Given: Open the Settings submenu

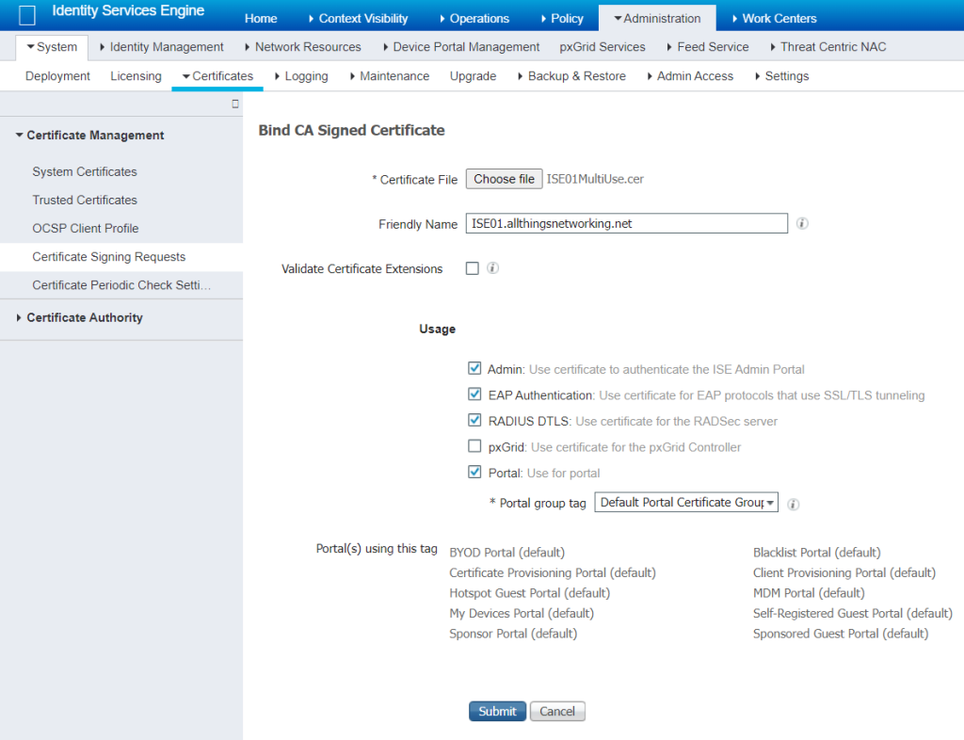Looking at the screenshot, I should tap(782, 76).
